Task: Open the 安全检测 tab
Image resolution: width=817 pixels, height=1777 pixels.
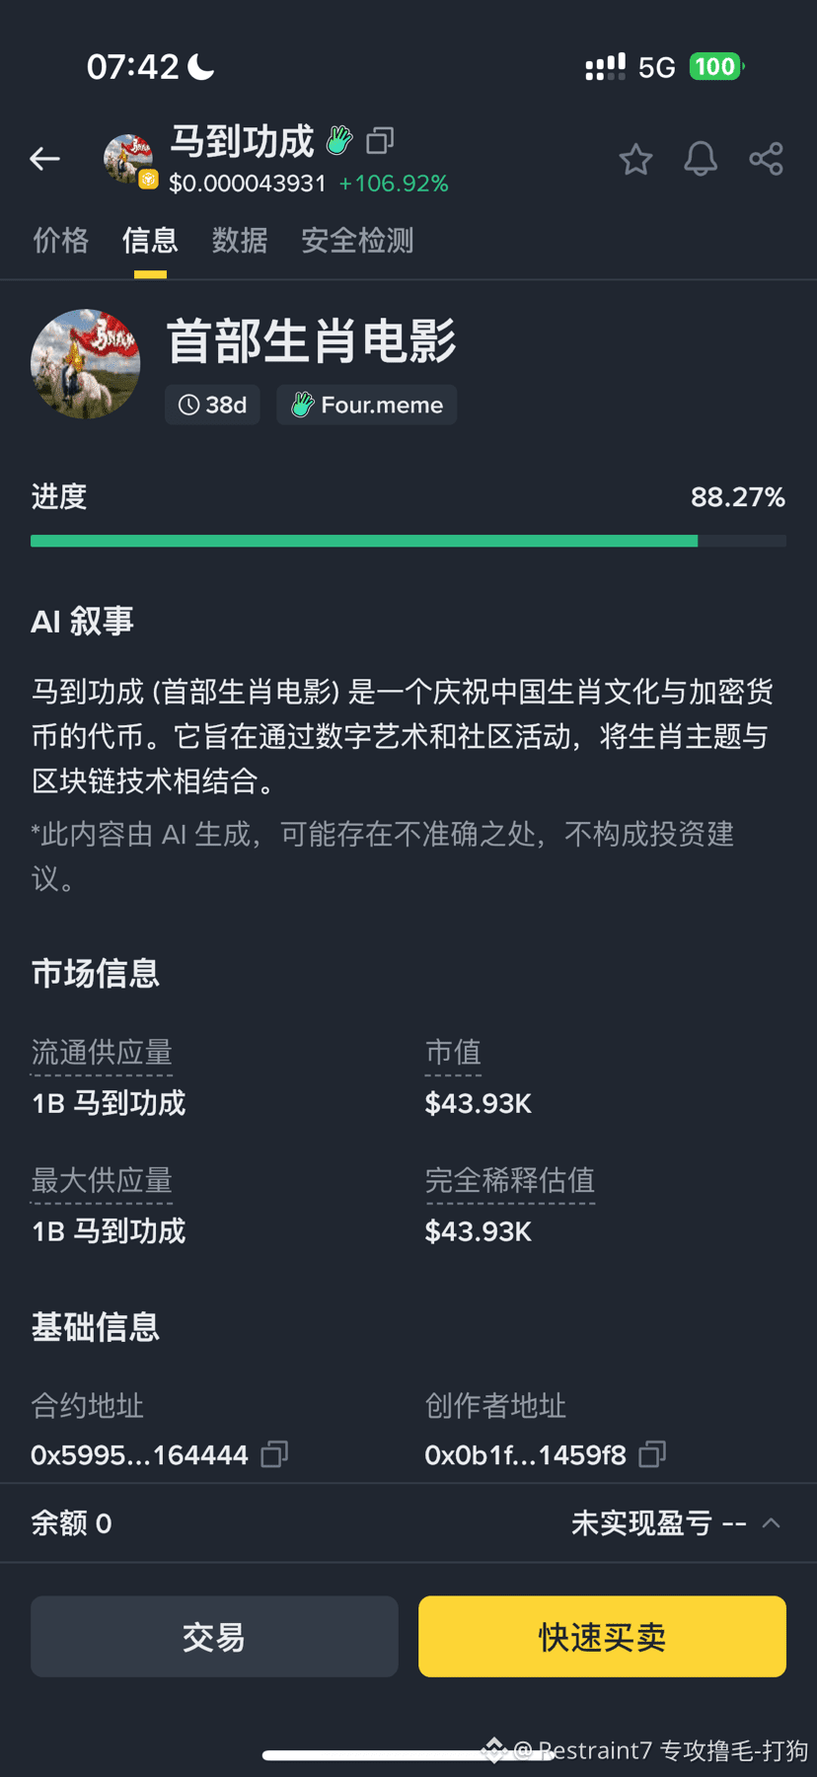Action: pos(357,241)
